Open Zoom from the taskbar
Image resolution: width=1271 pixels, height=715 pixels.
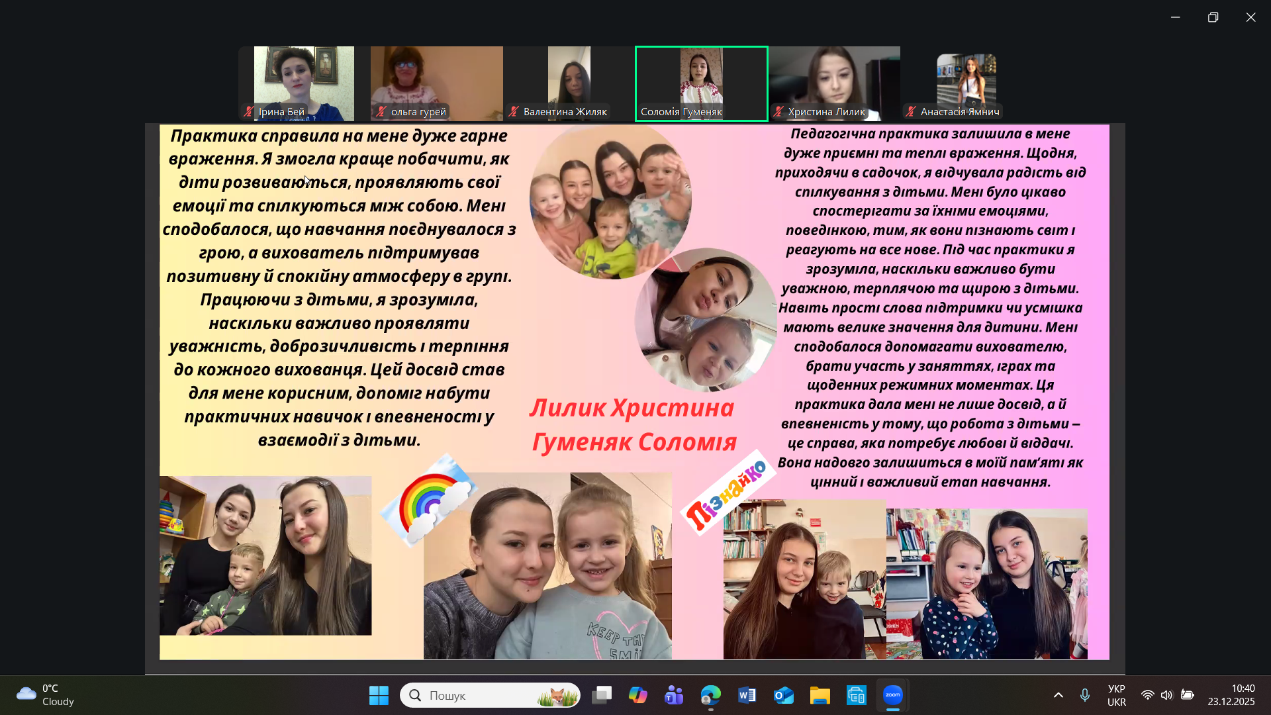tap(892, 695)
